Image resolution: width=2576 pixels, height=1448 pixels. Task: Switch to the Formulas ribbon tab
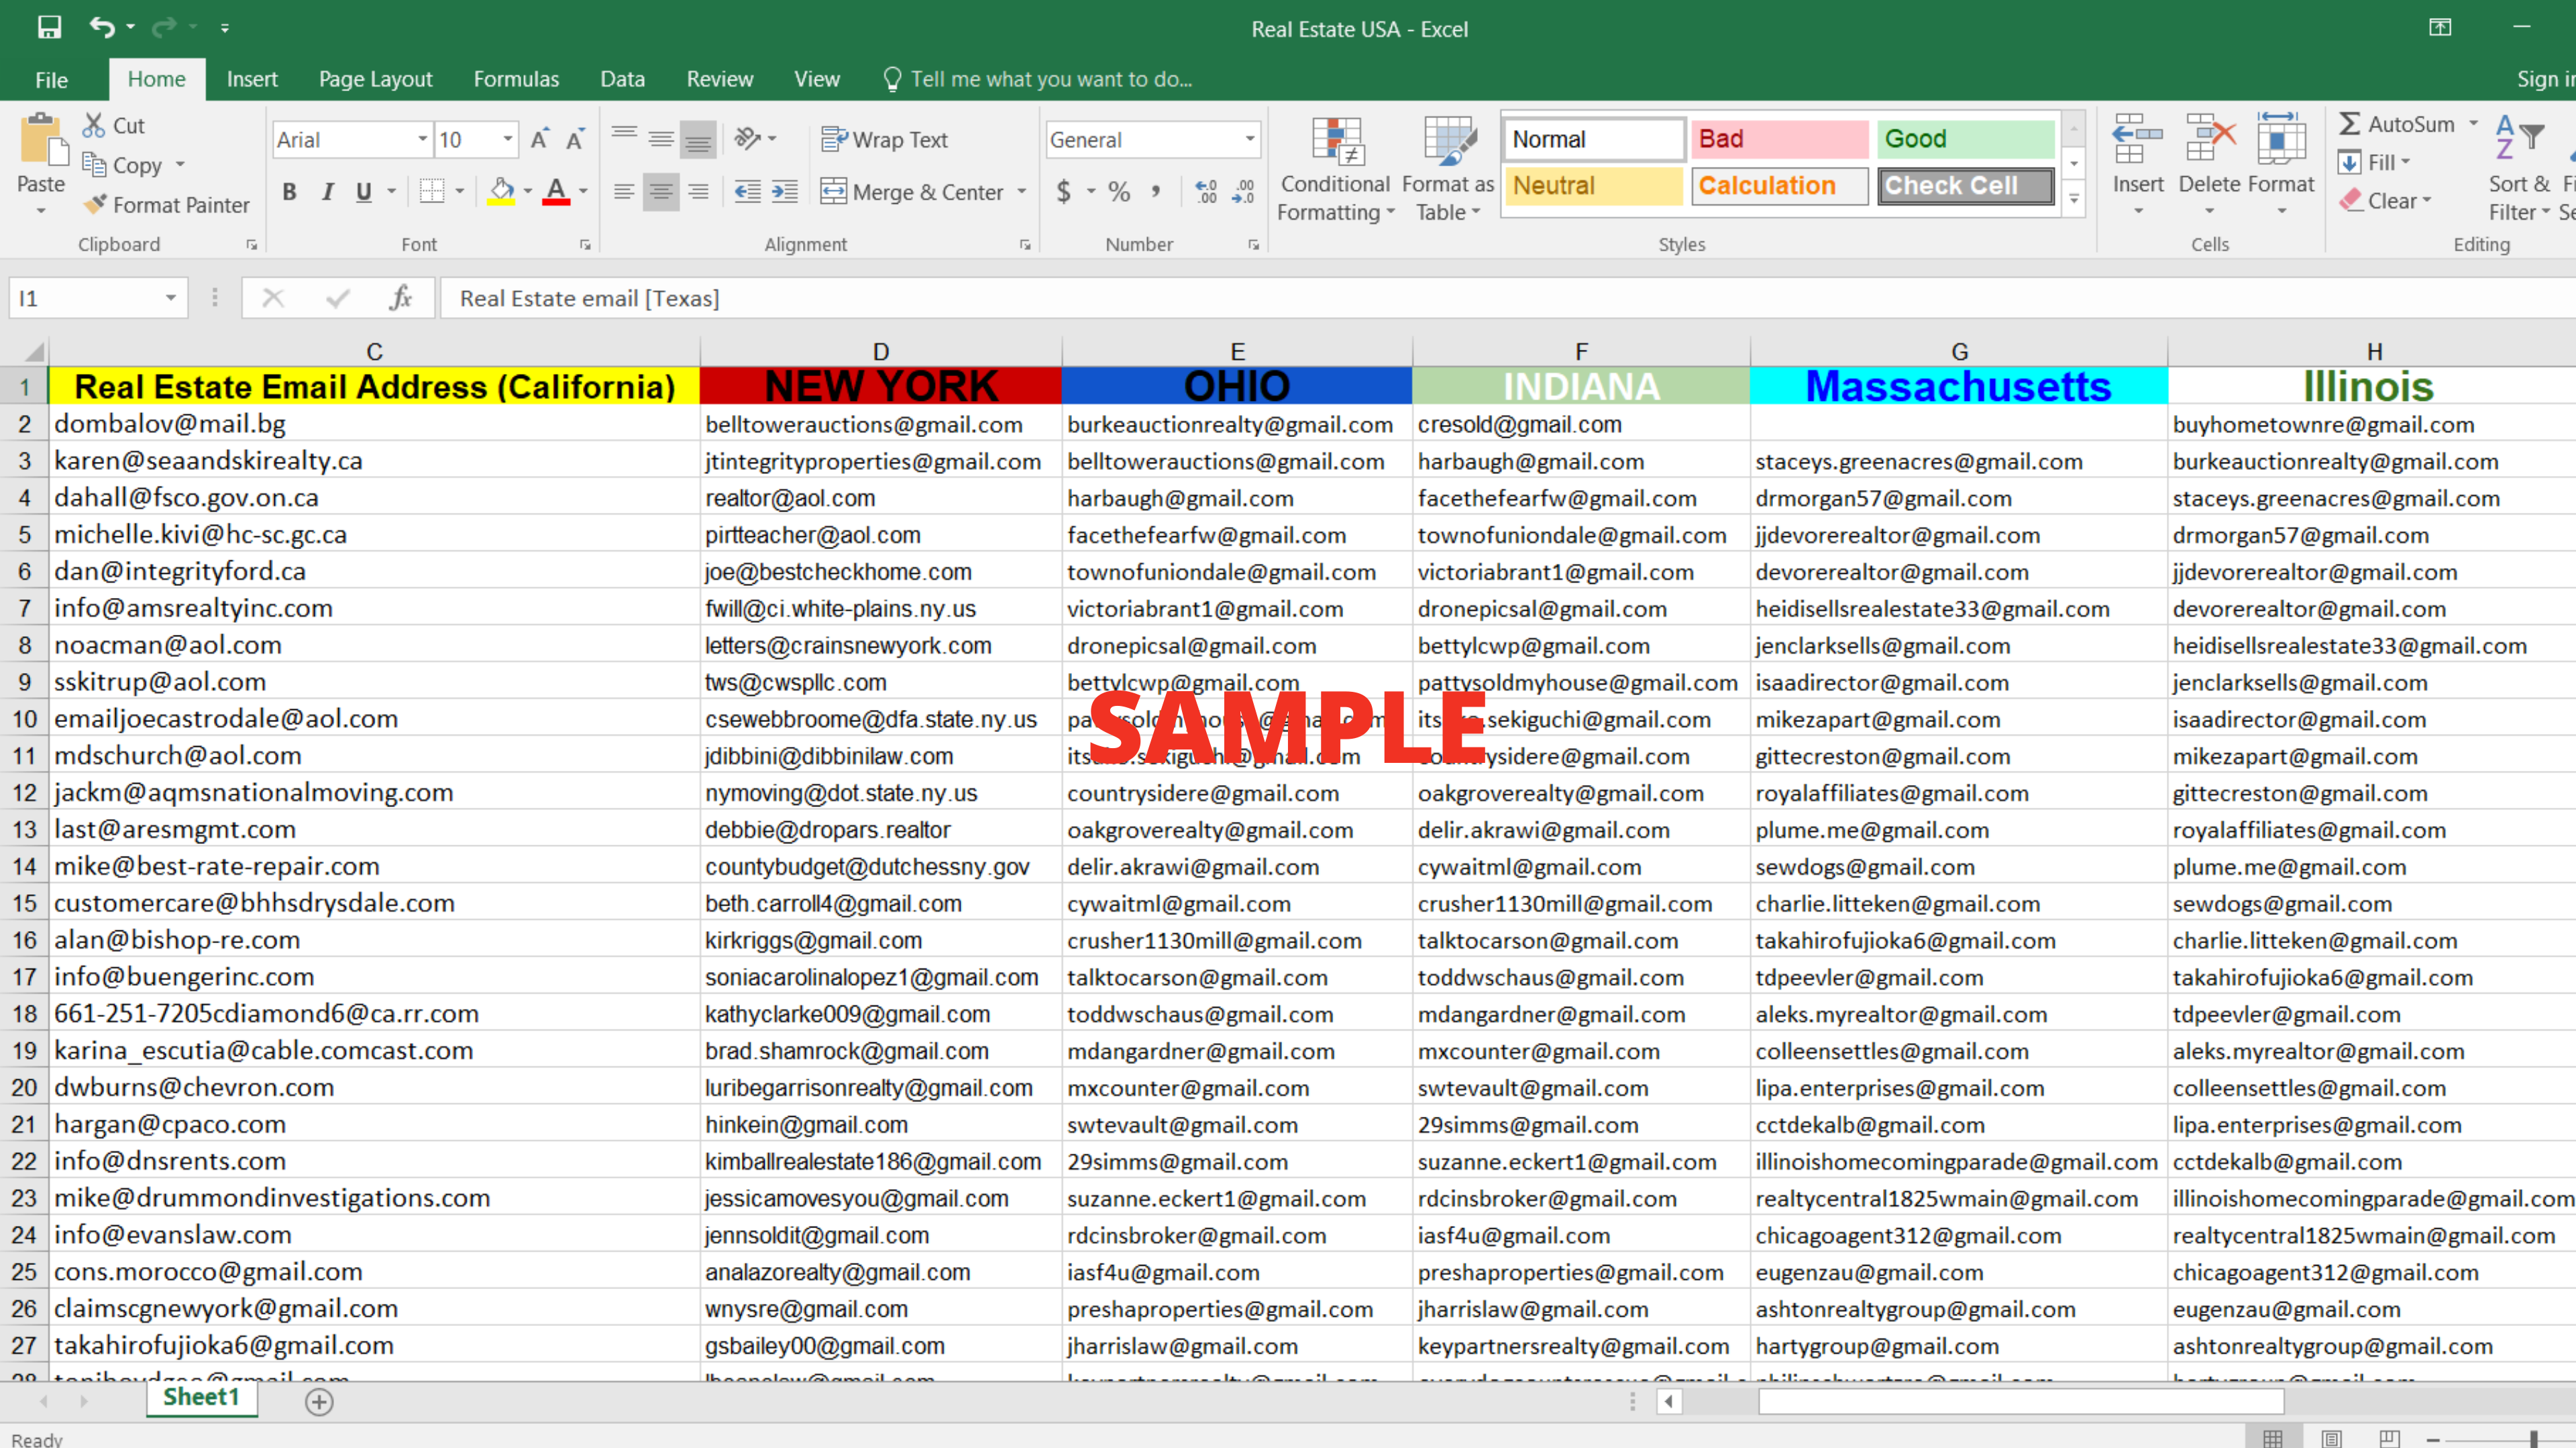[x=516, y=79]
